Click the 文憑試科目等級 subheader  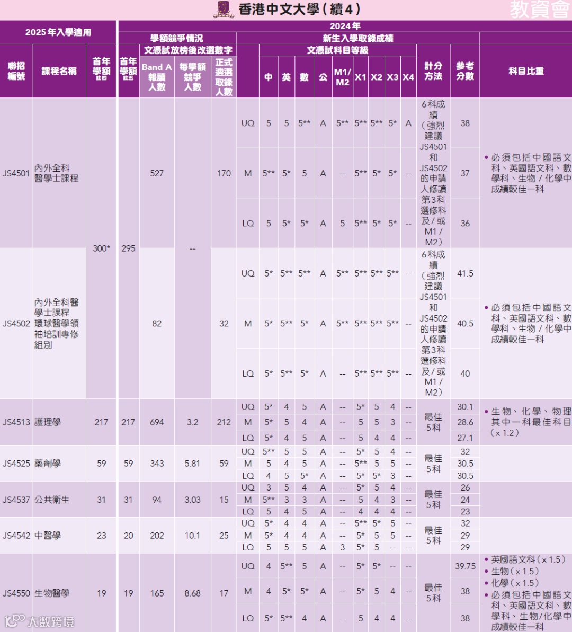[337, 50]
